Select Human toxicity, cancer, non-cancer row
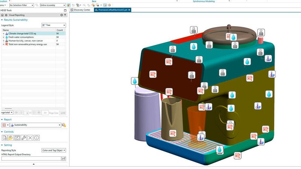The image size is (301, 169). pos(33,41)
